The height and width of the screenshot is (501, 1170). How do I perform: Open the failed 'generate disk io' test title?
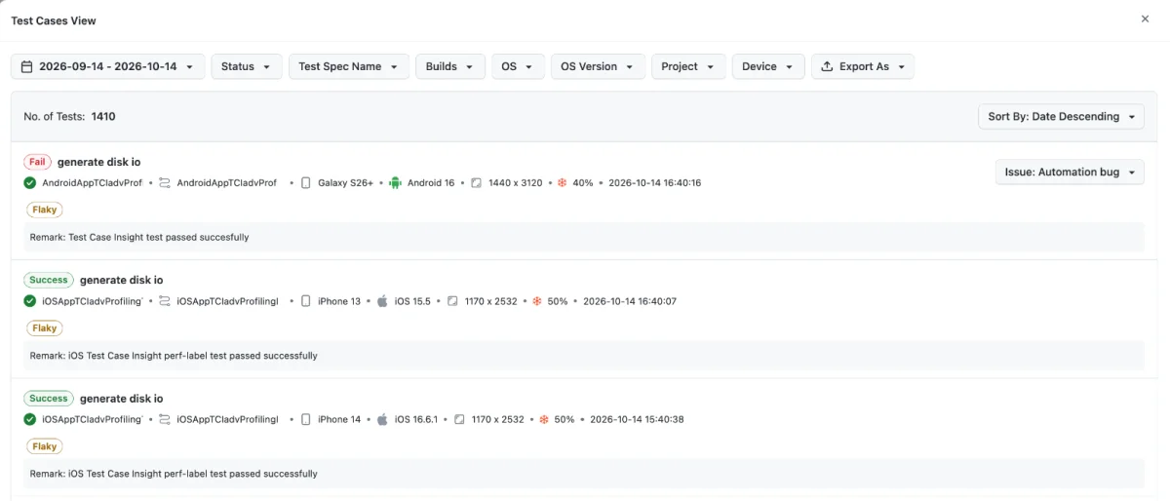(x=98, y=162)
